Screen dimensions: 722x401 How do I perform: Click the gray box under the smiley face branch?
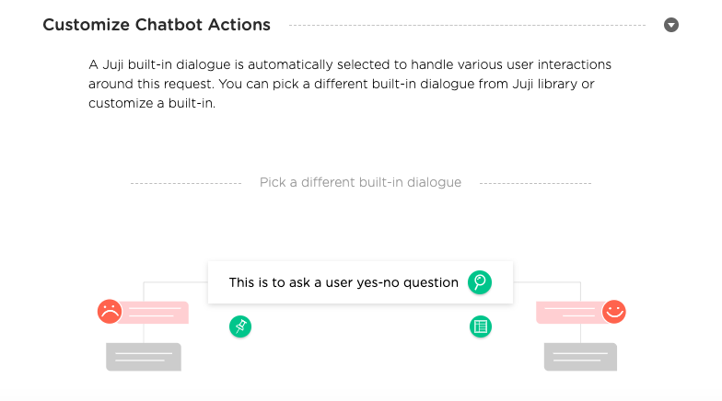[580, 357]
